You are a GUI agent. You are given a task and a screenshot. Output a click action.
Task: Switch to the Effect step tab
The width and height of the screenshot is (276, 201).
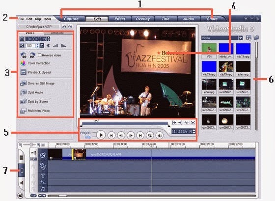tap(120, 19)
